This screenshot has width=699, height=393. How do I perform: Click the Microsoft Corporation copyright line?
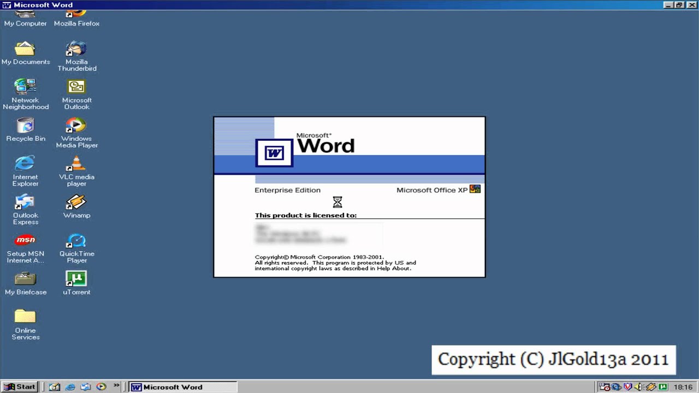tap(319, 257)
